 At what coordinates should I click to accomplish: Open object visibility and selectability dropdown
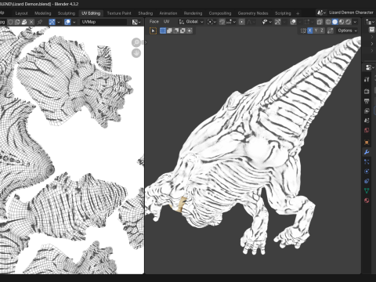(267, 22)
